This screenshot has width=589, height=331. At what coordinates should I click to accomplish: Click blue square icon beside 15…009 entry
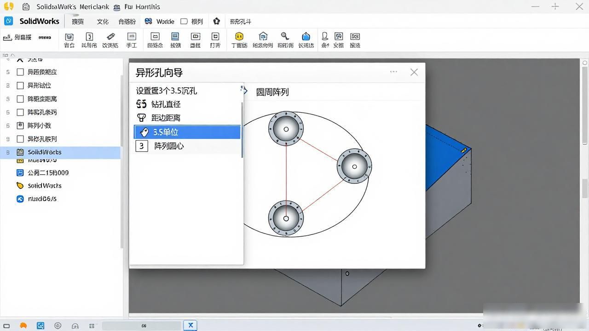click(x=20, y=173)
